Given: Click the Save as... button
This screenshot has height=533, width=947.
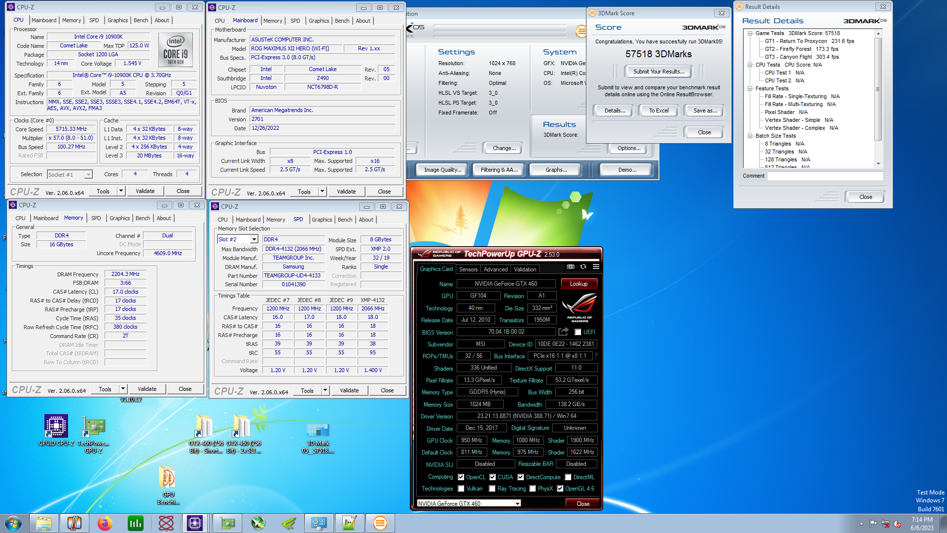Looking at the screenshot, I should click(x=705, y=111).
